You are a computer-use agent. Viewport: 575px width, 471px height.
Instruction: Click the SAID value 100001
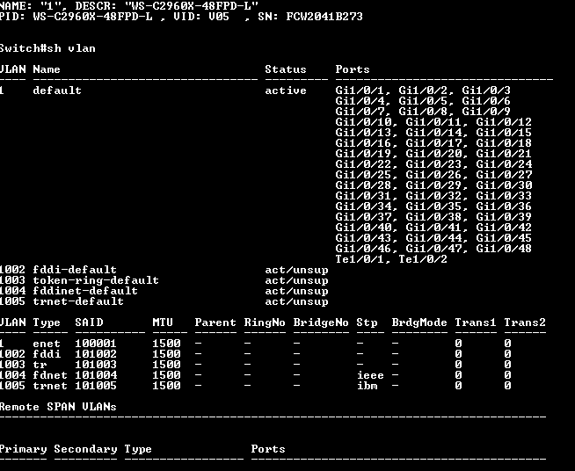click(96, 344)
